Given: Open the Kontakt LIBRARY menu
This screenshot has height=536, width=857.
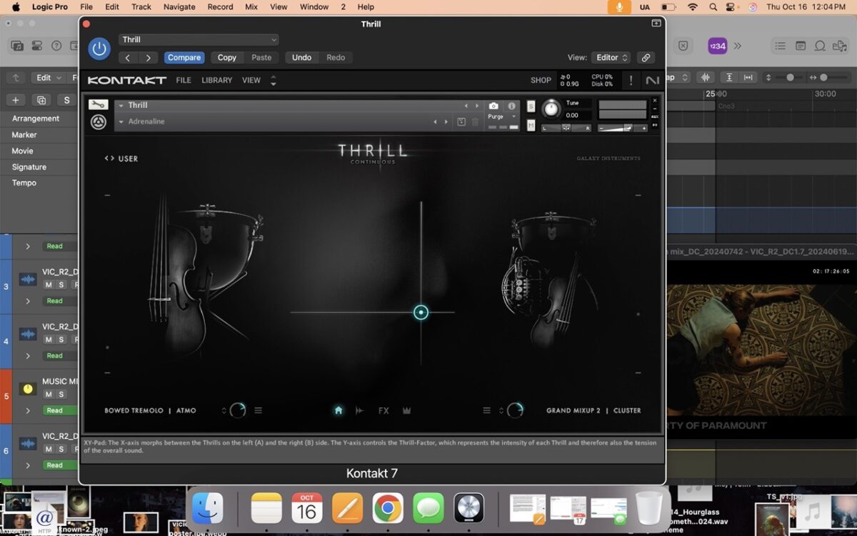Looking at the screenshot, I should click(216, 80).
